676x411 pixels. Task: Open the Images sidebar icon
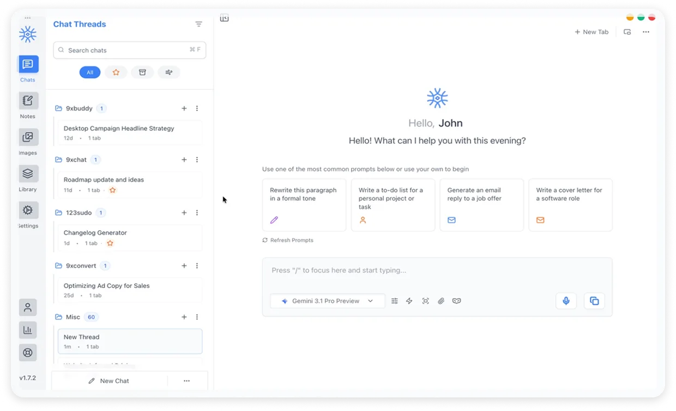click(28, 137)
